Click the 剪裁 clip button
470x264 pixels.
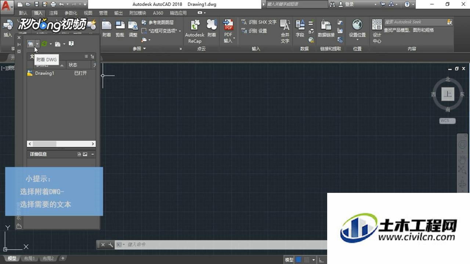pyautogui.click(x=120, y=29)
